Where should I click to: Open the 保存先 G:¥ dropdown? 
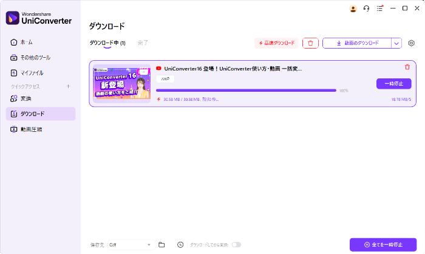(131, 245)
